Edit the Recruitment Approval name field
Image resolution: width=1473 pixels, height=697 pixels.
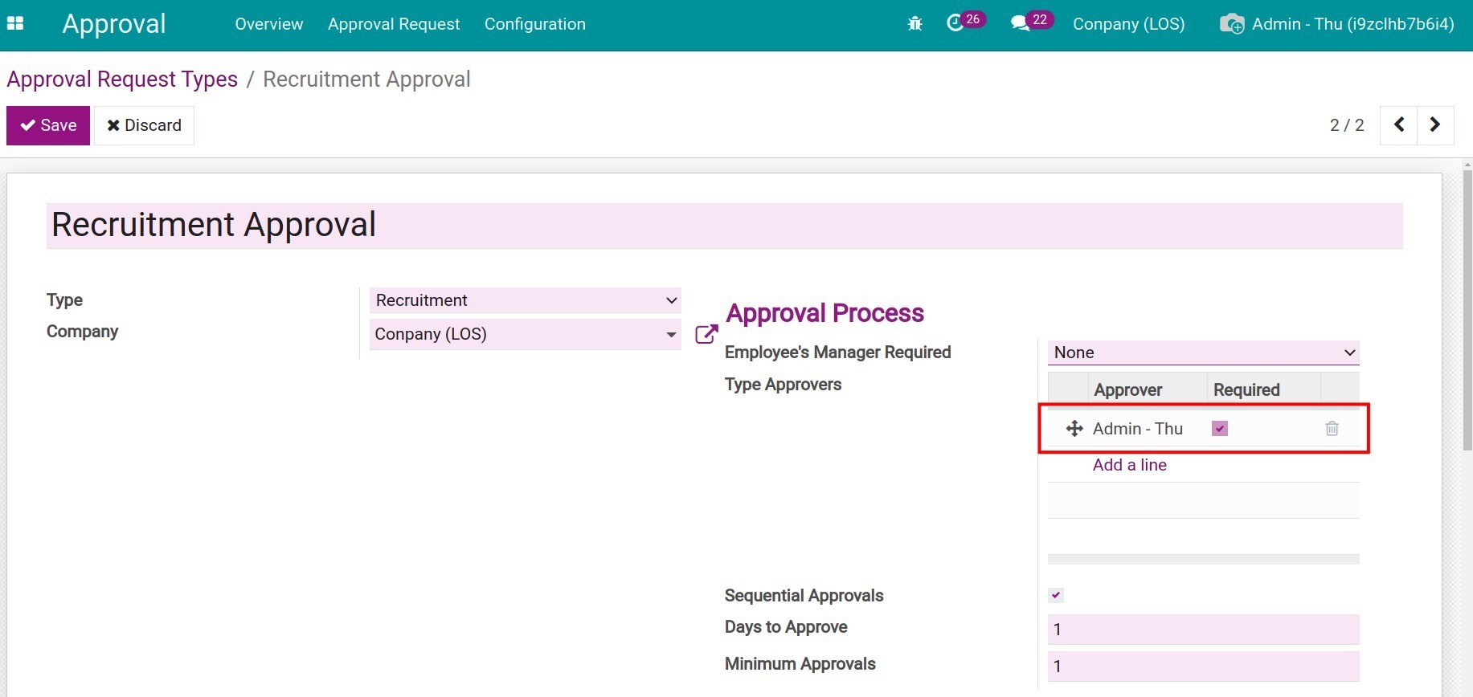[724, 226]
